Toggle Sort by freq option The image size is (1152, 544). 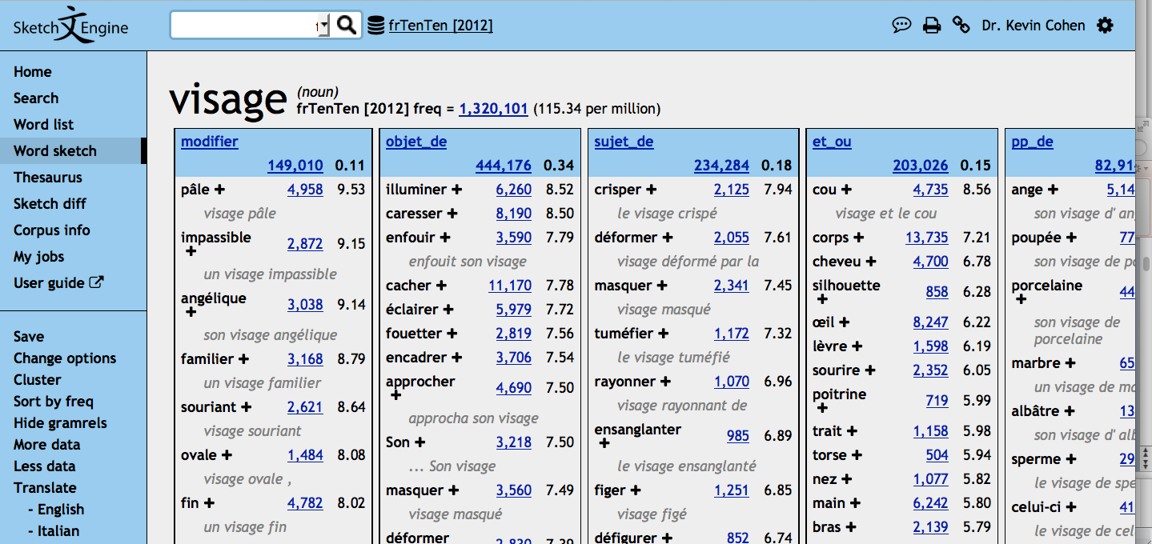pyautogui.click(x=54, y=402)
